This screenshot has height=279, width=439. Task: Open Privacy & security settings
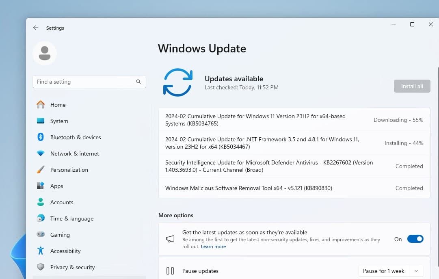[x=72, y=267]
